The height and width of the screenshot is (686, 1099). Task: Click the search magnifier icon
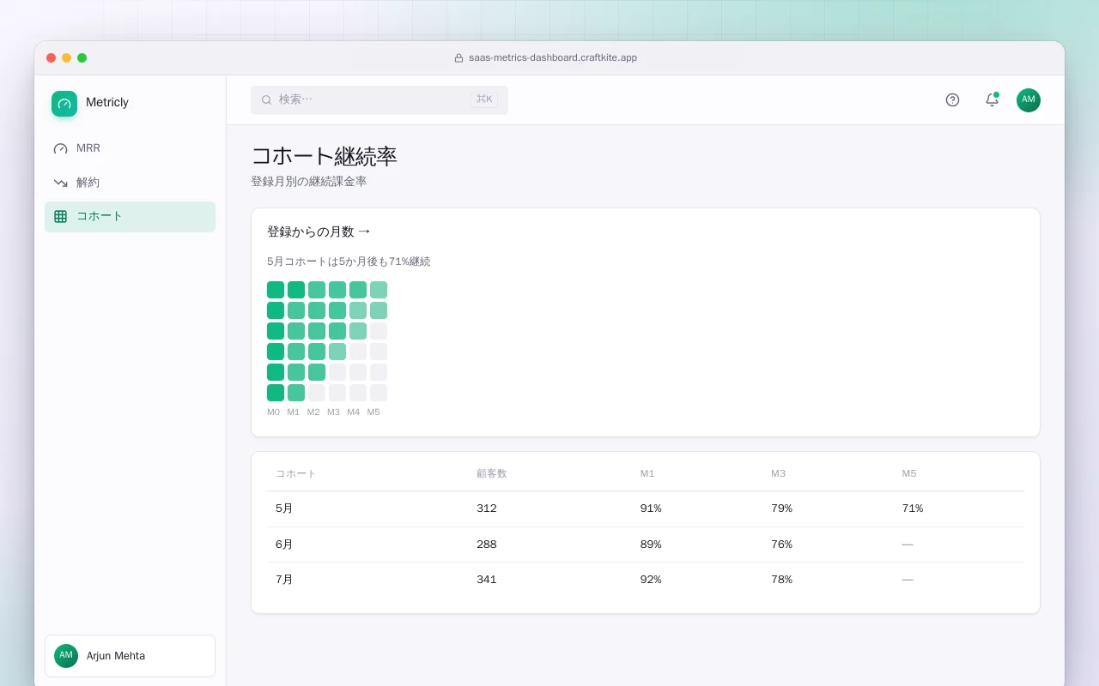[x=266, y=99]
